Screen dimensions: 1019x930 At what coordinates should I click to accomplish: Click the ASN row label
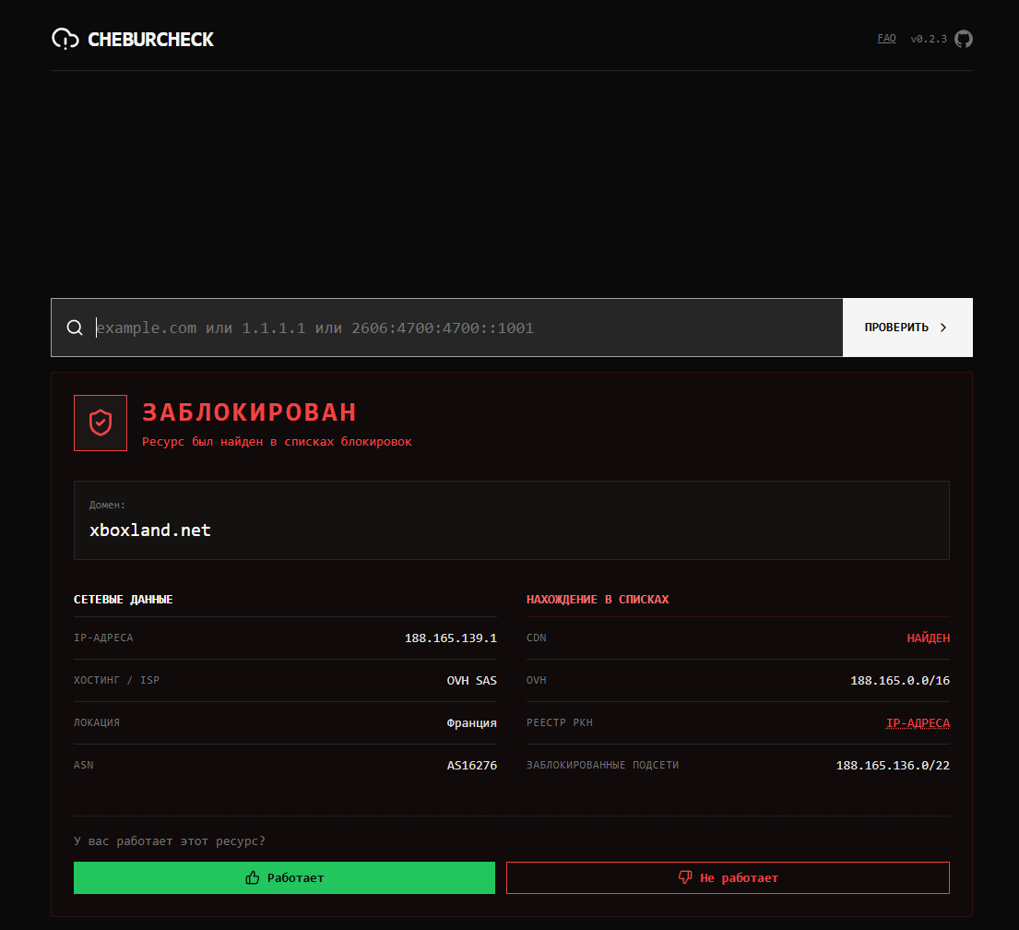[83, 766]
